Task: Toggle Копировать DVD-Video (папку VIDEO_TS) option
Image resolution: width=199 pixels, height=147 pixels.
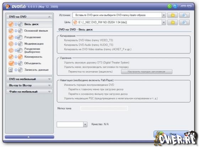Action: click(88, 40)
